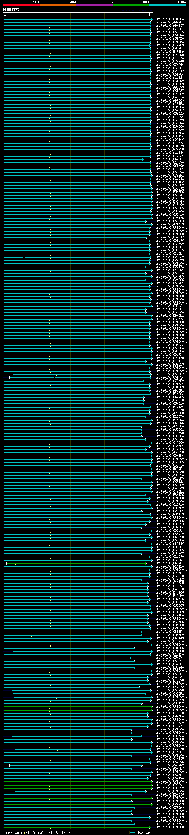This screenshot has height=835, width=189.
Task: Click hit label UniRef100_P50880
Action: point(169,485)
